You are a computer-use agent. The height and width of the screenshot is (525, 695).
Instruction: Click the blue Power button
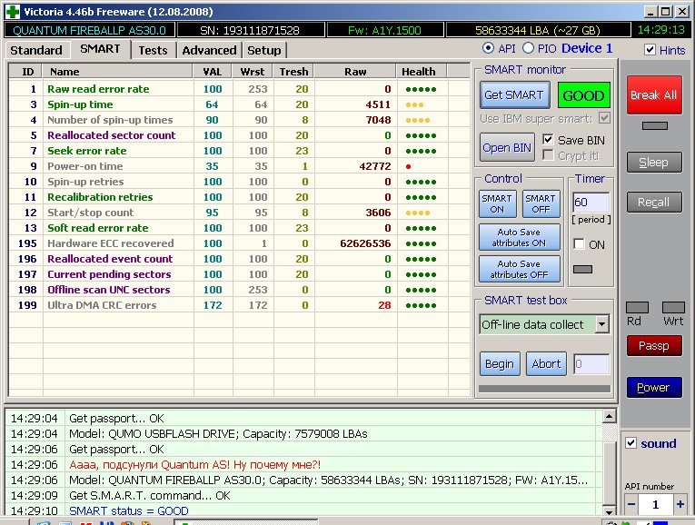coord(654,387)
